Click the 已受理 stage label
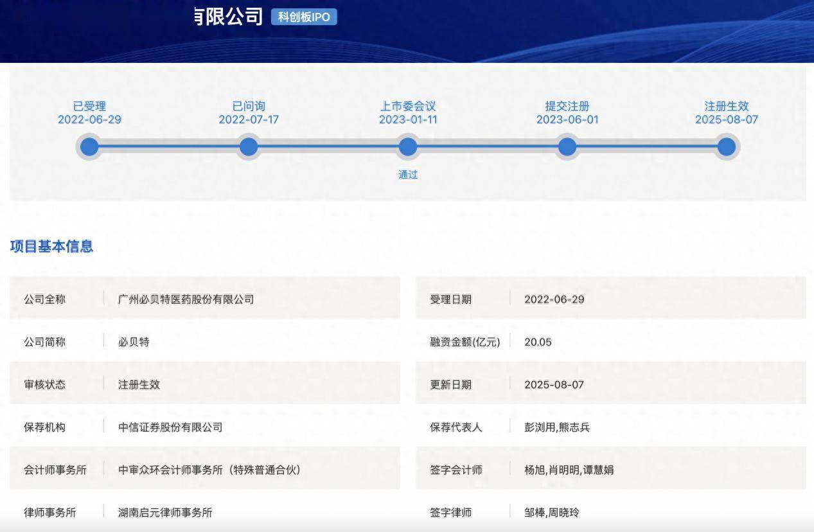Screen dimensions: 814x532 [x=89, y=106]
